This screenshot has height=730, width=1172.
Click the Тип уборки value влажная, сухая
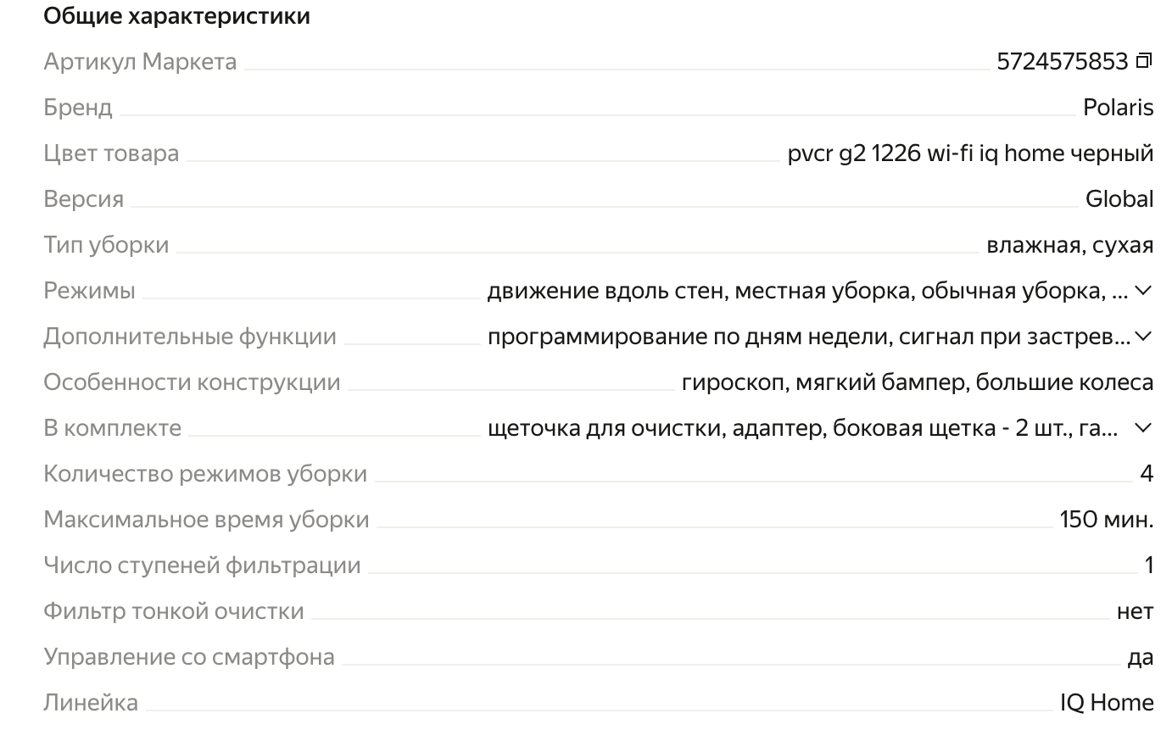click(1069, 245)
